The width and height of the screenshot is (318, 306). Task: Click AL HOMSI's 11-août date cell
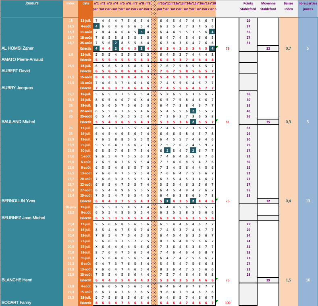pos(86,32)
